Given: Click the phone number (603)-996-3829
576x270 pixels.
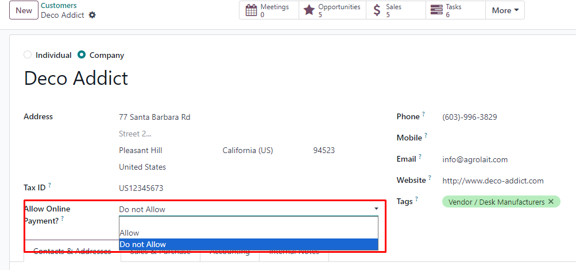Looking at the screenshot, I should (470, 118).
